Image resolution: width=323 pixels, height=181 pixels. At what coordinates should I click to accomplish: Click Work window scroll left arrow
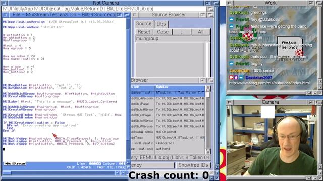pyautogui.click(x=309, y=93)
